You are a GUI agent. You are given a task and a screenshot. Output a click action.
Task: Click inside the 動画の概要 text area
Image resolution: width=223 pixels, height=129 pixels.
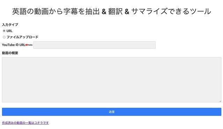(x=112, y=80)
